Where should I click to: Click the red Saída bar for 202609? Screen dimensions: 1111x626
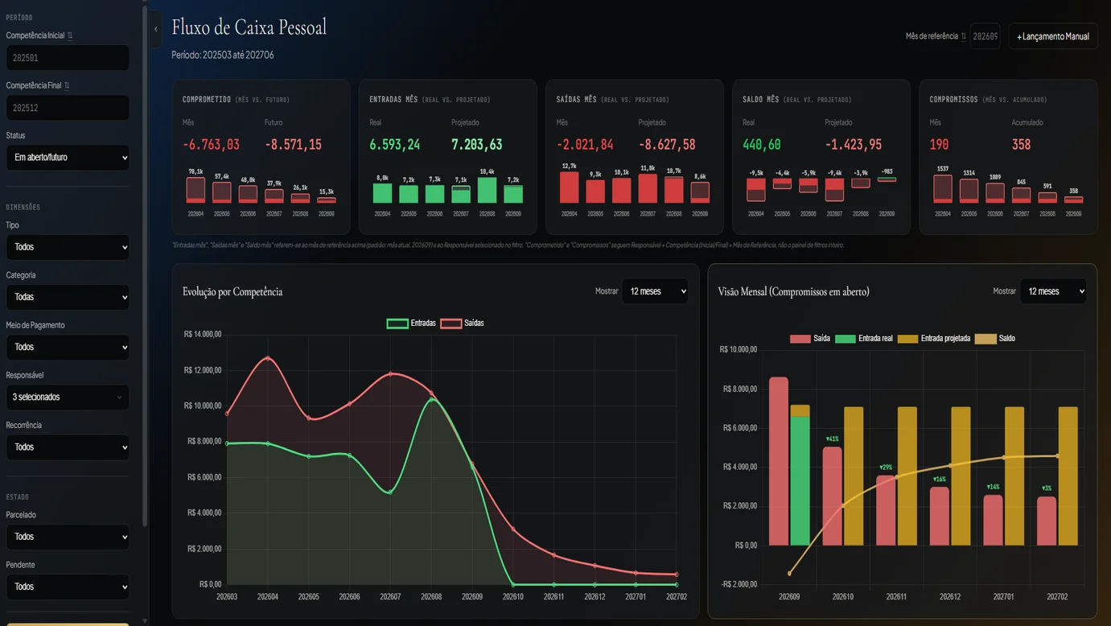(779, 461)
